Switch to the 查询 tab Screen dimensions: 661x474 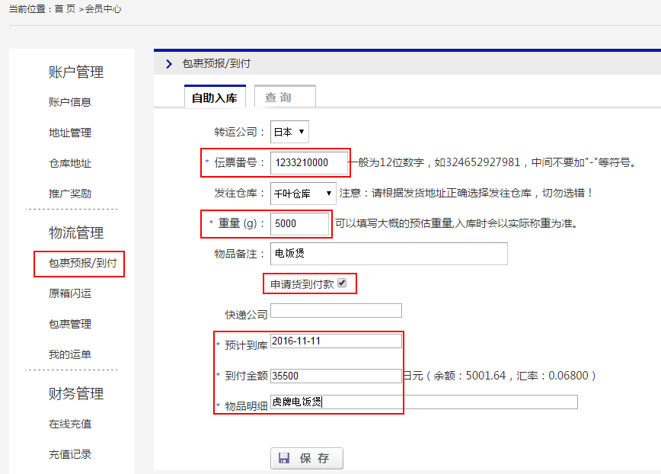285,97
